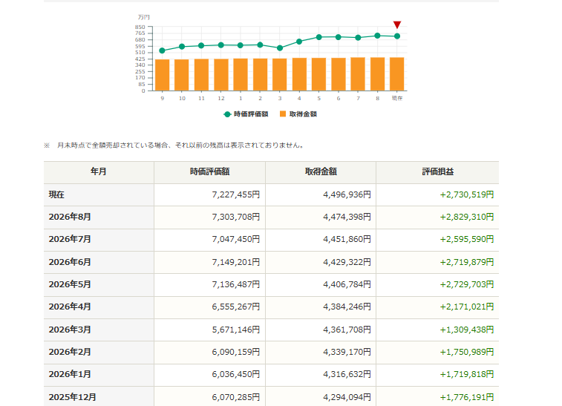Screen dimensions: 562x406
Task: Click the 時価評価額 column header
Action: (209, 171)
